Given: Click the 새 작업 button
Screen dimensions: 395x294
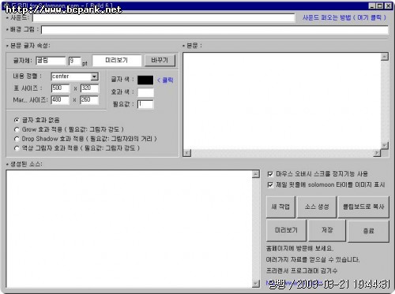Looking at the screenshot, I should click(x=280, y=207).
